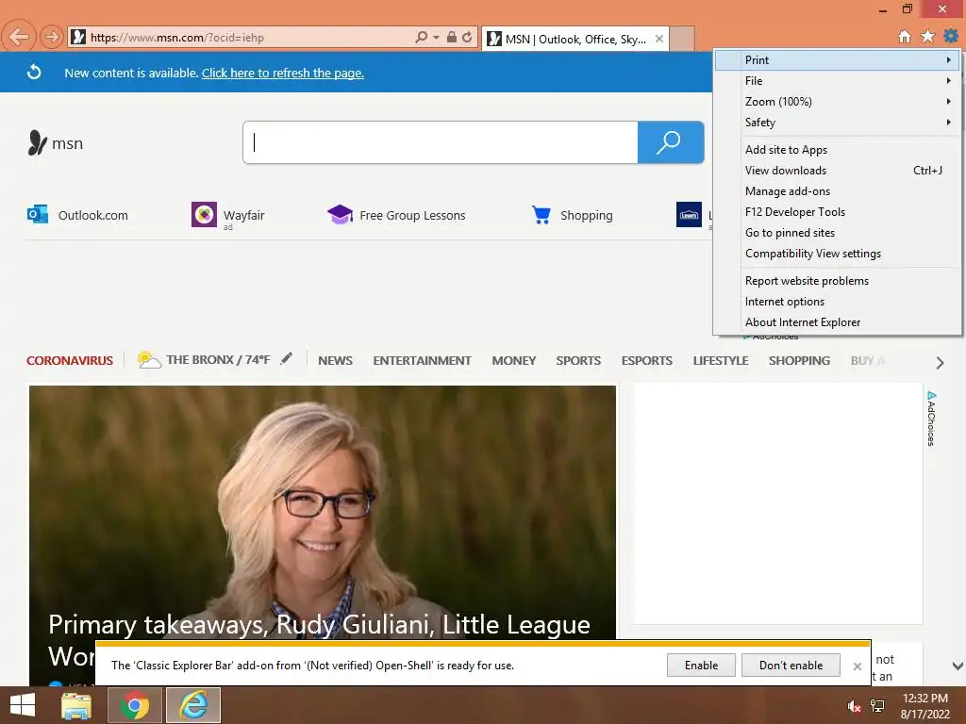Screen dimensions: 966x724
Task: Choose Add site to Apps
Action: point(837,150)
